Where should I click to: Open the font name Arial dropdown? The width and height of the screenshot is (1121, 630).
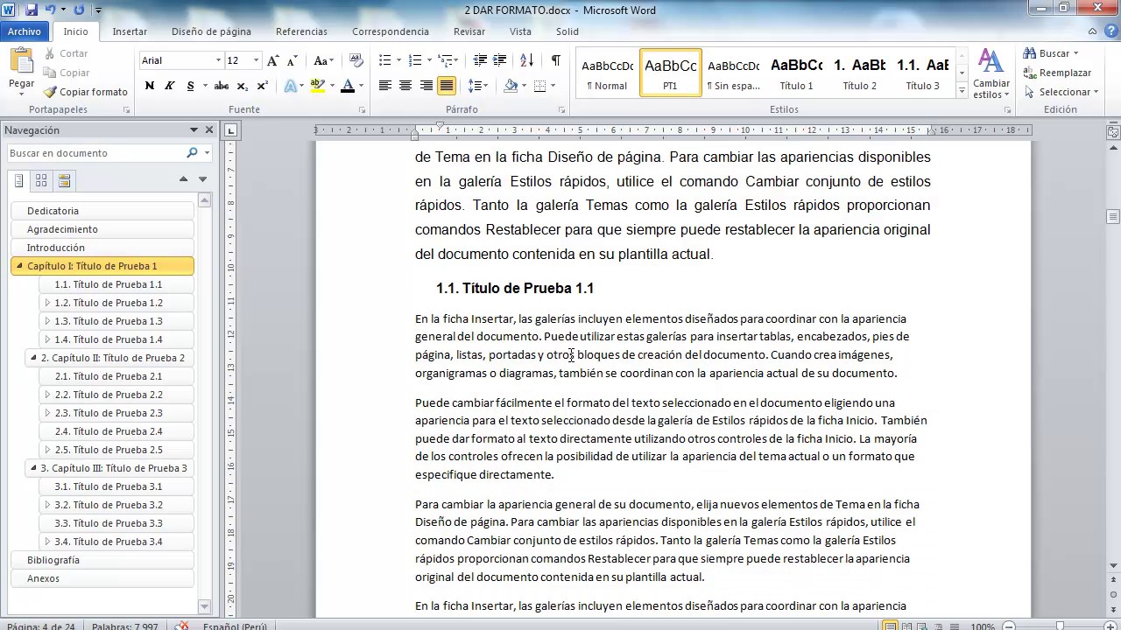[x=218, y=60]
